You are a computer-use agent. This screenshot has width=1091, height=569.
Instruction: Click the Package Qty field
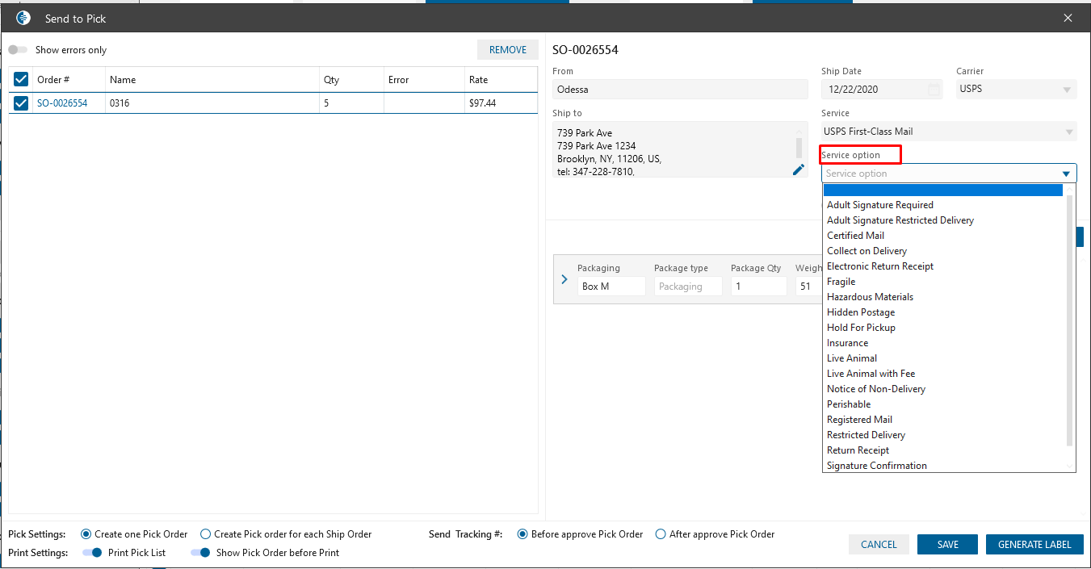[759, 287]
